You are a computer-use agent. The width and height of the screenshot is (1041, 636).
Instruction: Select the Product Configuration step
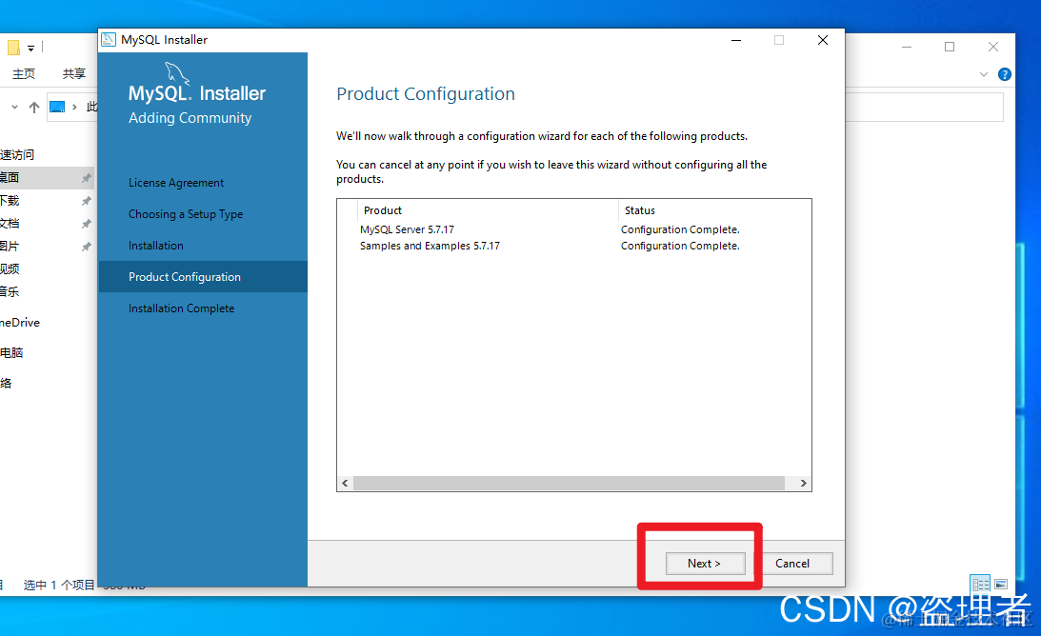(x=203, y=277)
